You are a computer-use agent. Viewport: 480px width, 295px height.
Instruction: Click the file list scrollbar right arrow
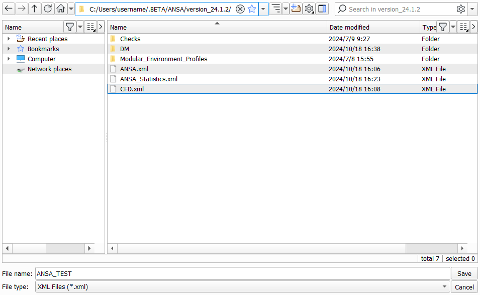(462, 248)
